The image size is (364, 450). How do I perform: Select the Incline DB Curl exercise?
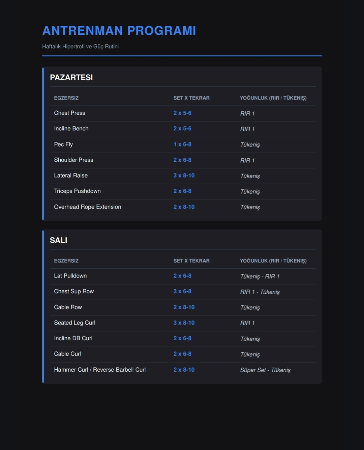tap(73, 338)
